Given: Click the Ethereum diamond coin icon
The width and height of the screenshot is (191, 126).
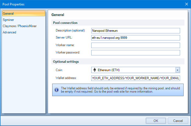Looking at the screenshot, I should (95, 70).
